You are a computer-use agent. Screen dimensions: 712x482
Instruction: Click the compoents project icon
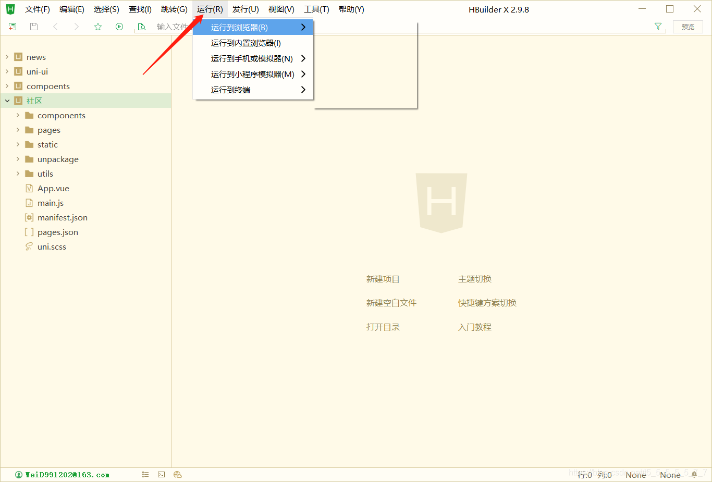click(18, 86)
